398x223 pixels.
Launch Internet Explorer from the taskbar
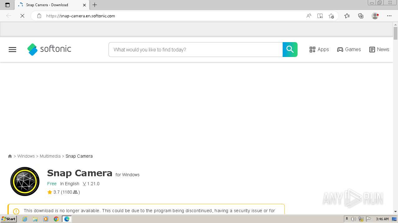(x=25, y=219)
